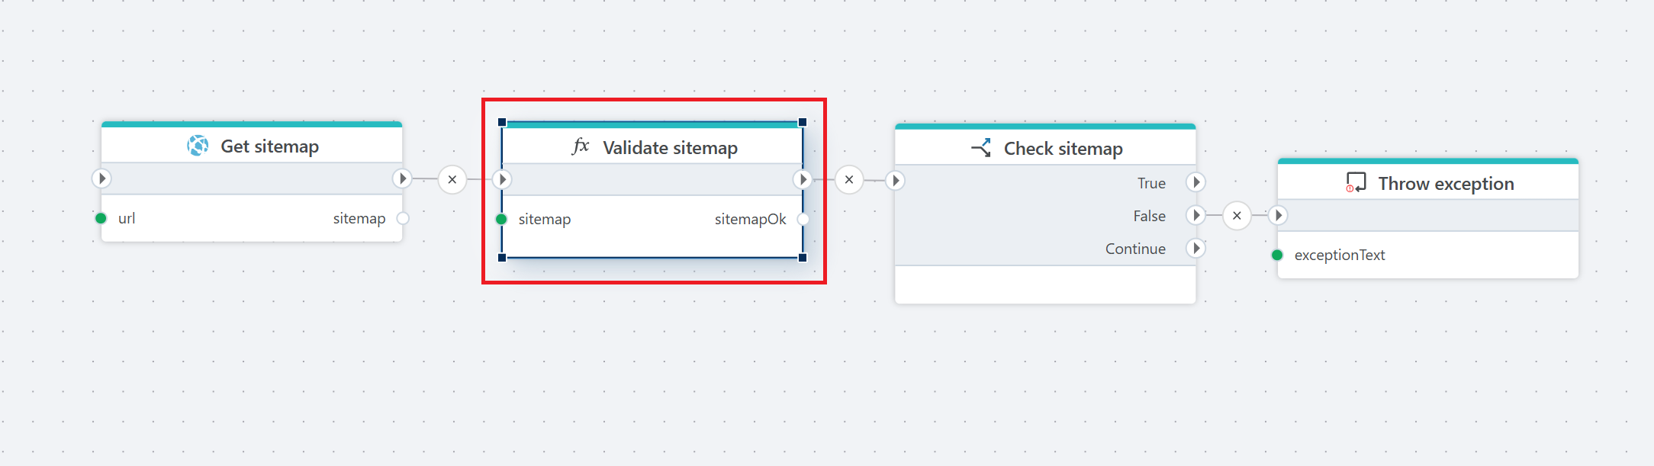Screen dimensions: 1654x466
Task: Select the Get sitemap block title
Action: pos(269,146)
